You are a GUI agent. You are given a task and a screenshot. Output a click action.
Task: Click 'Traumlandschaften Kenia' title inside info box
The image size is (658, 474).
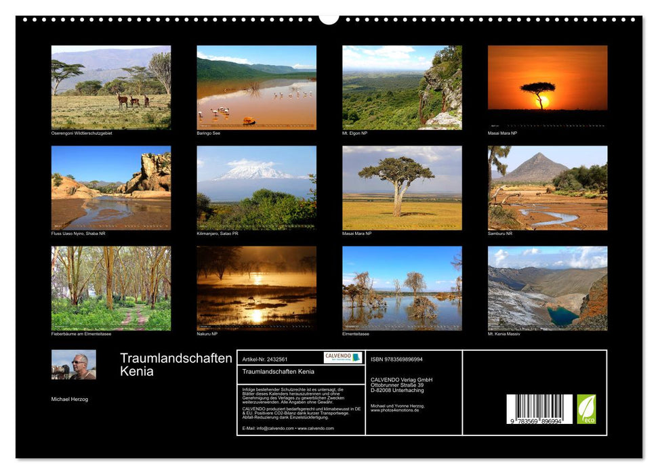pos(279,372)
